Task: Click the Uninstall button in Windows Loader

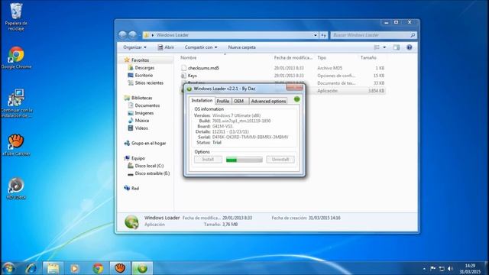Action: click(280, 160)
